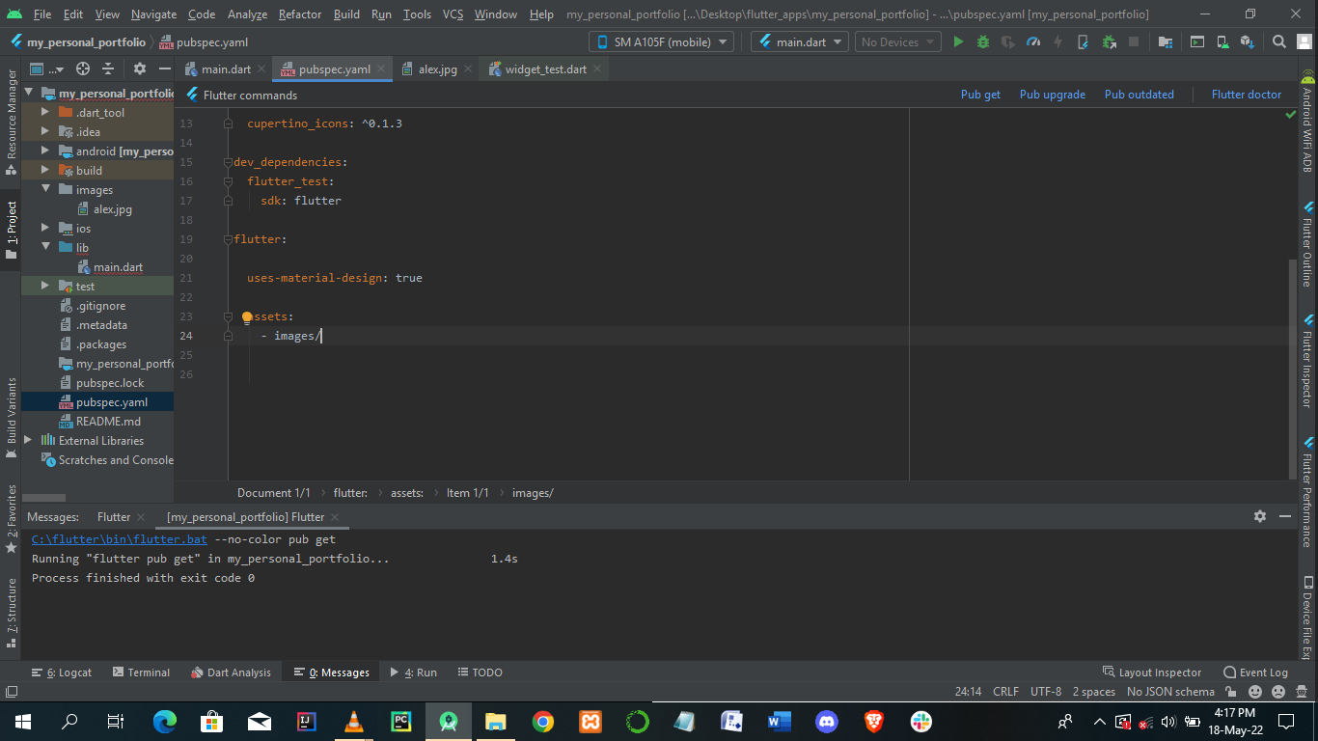This screenshot has width=1318, height=741.
Task: Click the green checkmark inspection indicator
Action: pos(1291,114)
